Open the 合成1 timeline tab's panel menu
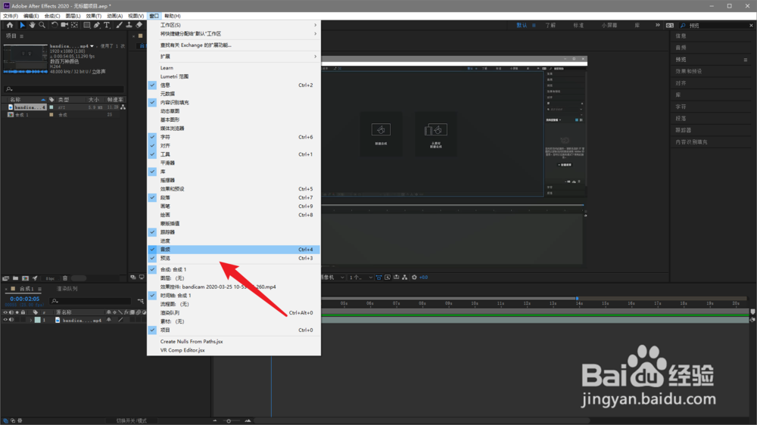 pyautogui.click(x=39, y=289)
